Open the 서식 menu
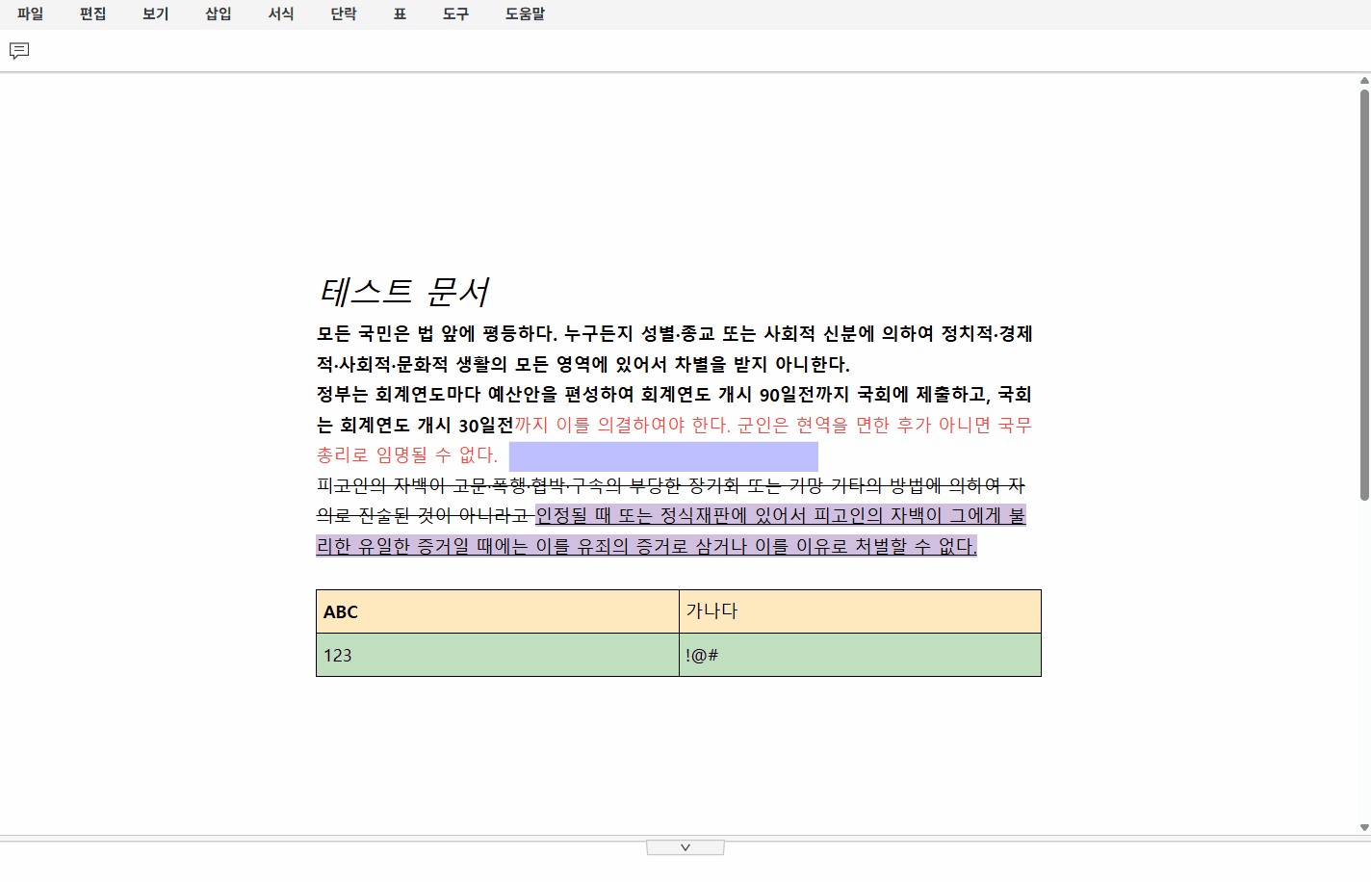The width and height of the screenshot is (1371, 882). pos(281,14)
